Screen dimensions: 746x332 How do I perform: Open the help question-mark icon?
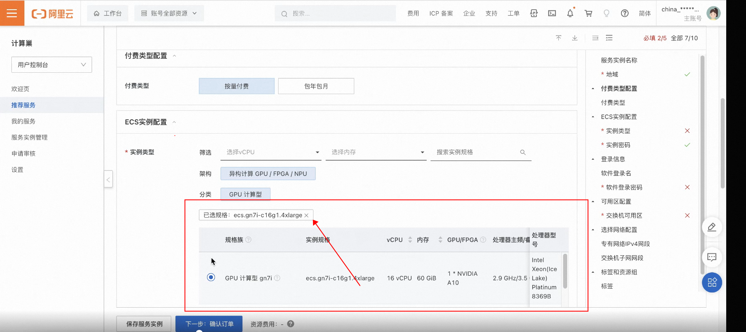click(x=625, y=13)
